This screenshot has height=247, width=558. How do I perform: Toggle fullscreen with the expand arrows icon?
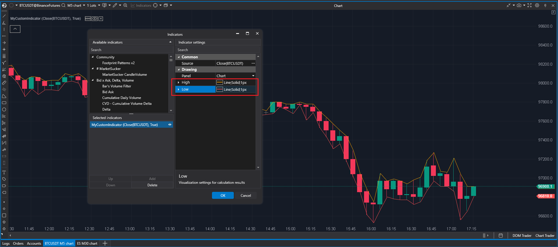[530, 5]
